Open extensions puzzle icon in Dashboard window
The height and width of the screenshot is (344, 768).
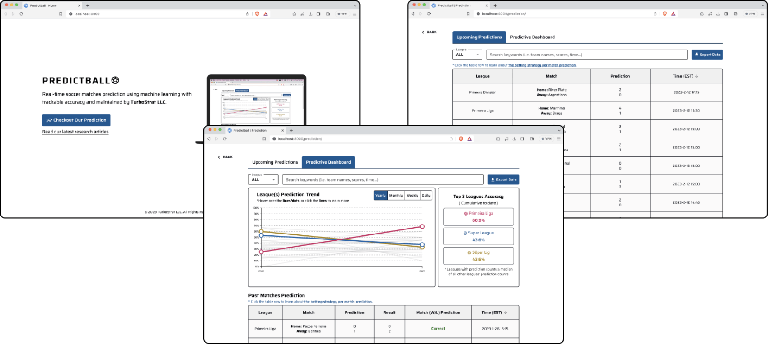[498, 139]
